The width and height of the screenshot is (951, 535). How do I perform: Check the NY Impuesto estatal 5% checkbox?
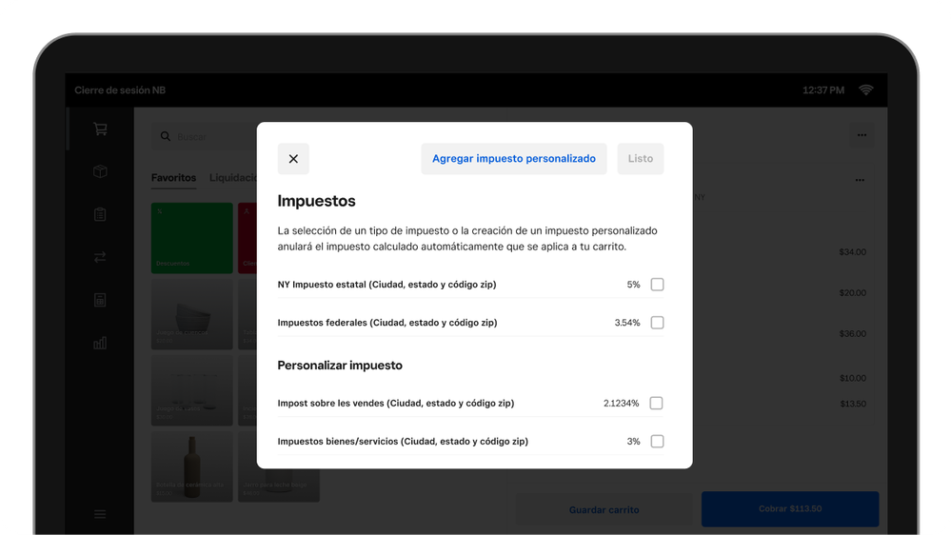click(x=657, y=285)
